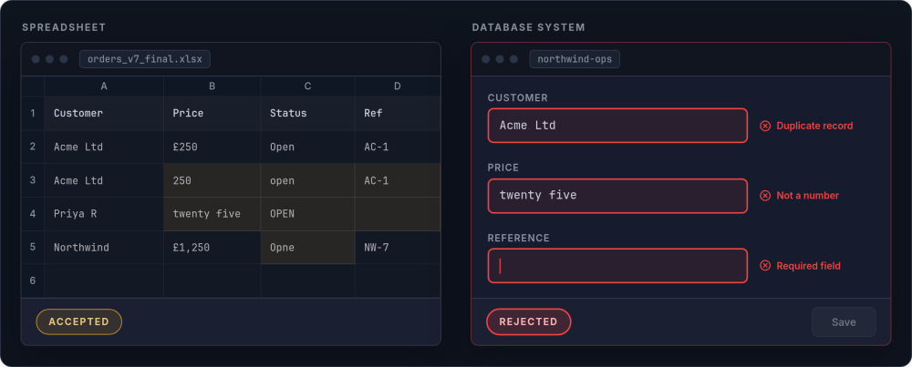Screen dimensions: 912x367
Task: Click the Ref header cell
Action: click(398, 113)
